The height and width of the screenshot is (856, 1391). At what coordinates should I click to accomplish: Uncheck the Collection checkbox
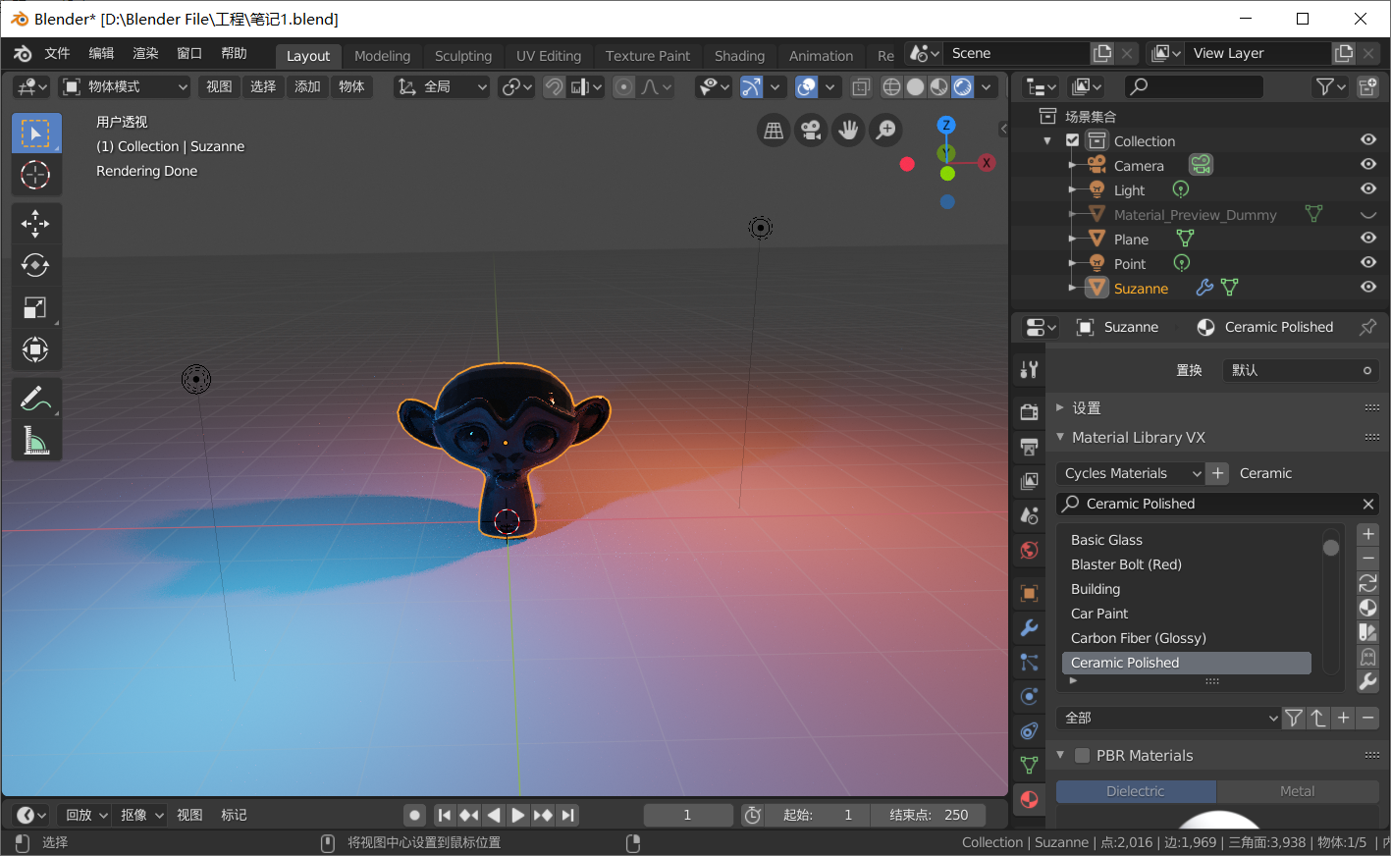point(1072,140)
